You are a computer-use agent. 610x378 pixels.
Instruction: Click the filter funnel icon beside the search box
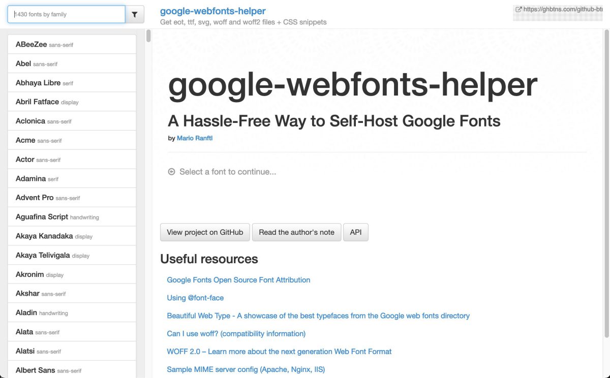pos(135,15)
